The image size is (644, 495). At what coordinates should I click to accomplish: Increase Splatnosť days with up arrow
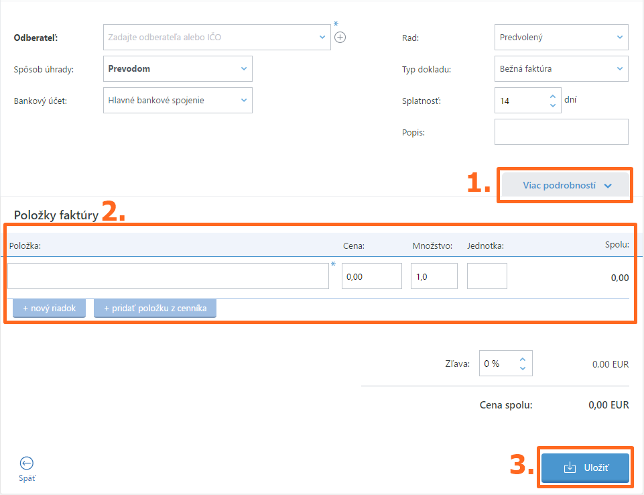(552, 96)
